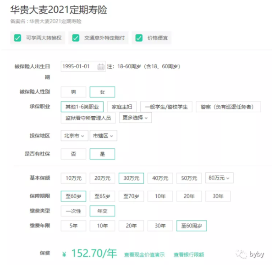Choose 至70岁 coverage period
The height and width of the screenshot is (265, 275).
132,196
